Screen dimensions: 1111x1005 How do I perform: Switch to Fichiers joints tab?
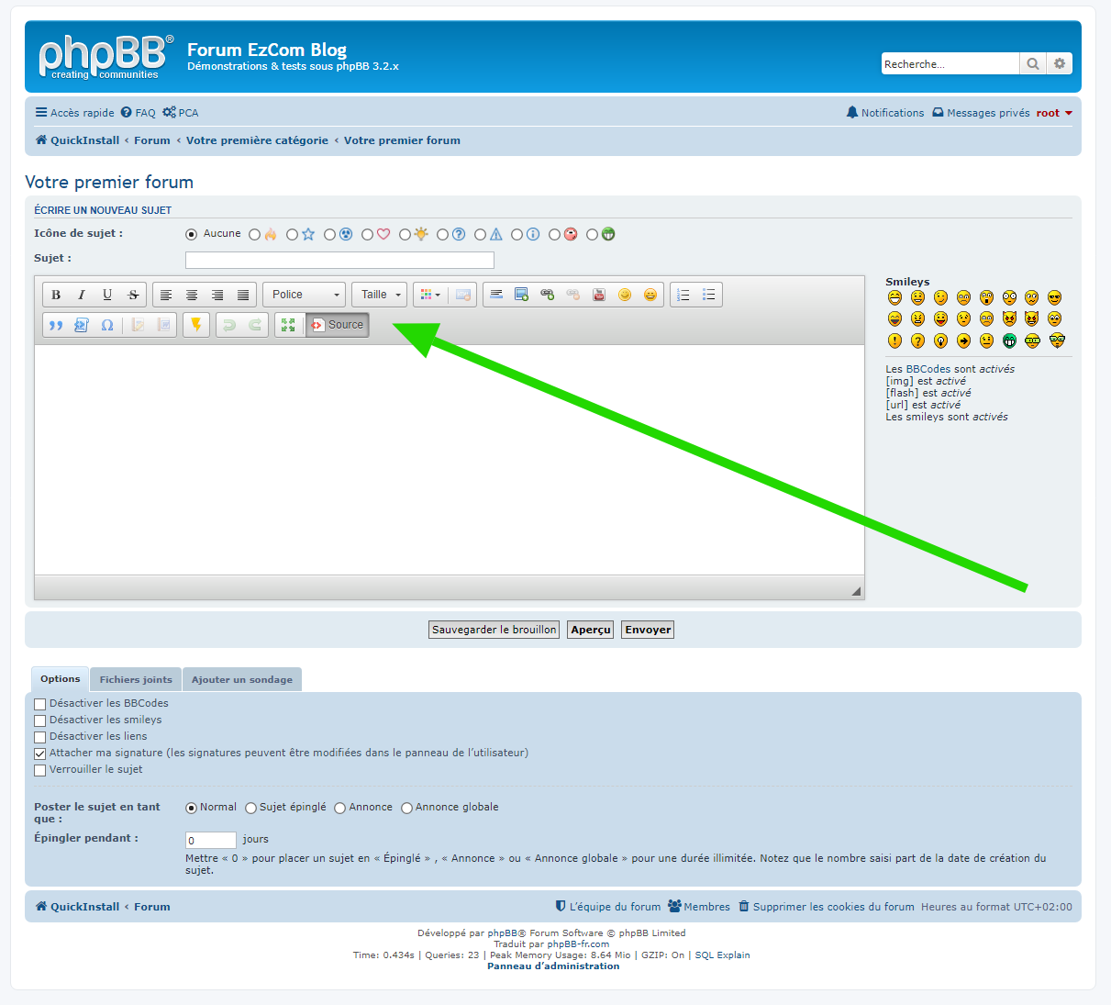(x=136, y=680)
